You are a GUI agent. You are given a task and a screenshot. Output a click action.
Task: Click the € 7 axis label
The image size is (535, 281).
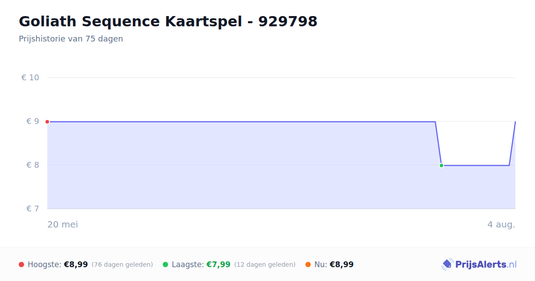(33, 209)
